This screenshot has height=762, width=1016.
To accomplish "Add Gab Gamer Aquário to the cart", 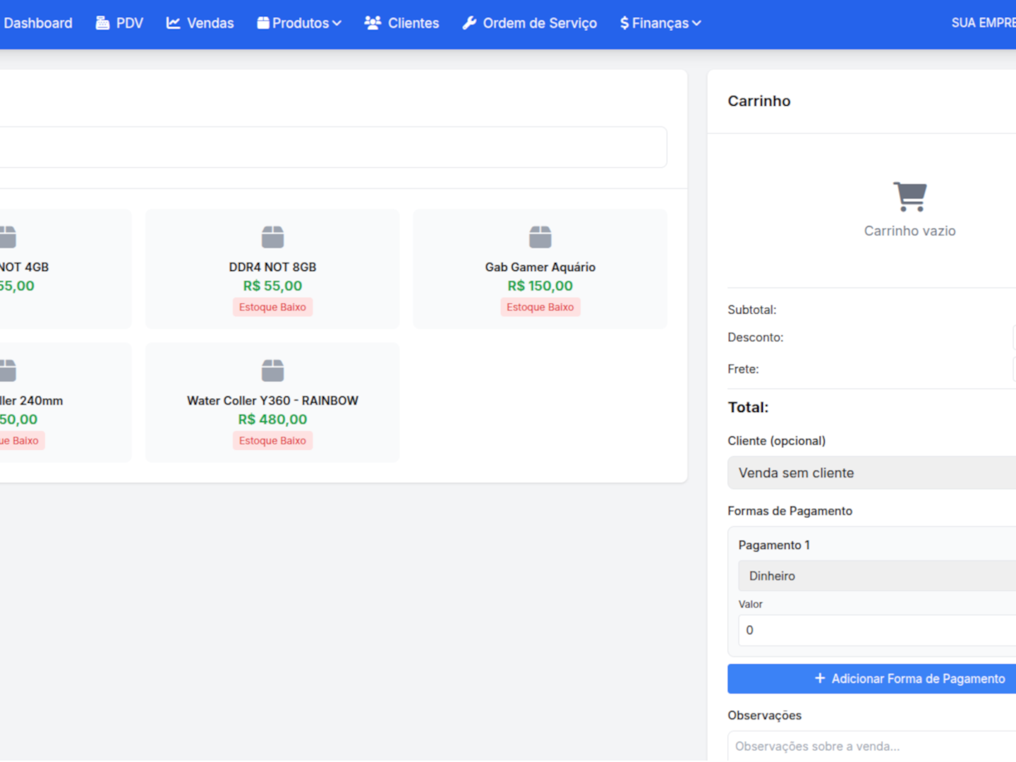I will point(540,267).
